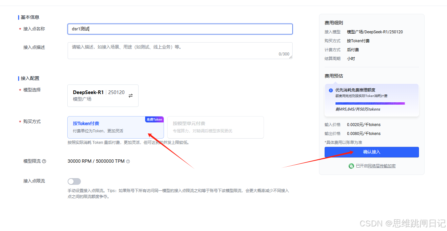
Task: Click the 费用细则 heading
Action: click(x=334, y=23)
